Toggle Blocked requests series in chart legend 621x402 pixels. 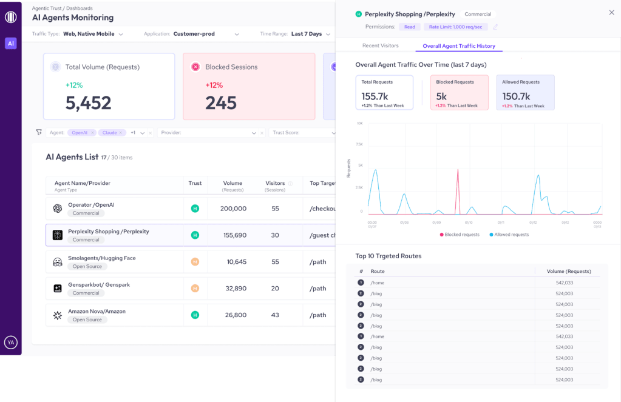(x=460, y=235)
